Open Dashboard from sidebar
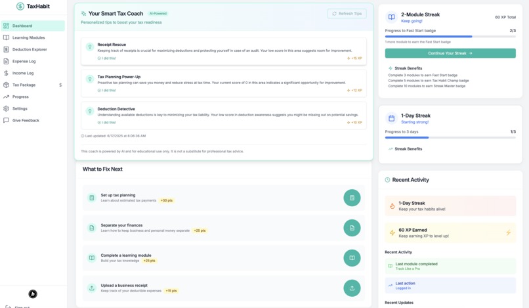Image resolution: width=529 pixels, height=308 pixels. pyautogui.click(x=33, y=26)
